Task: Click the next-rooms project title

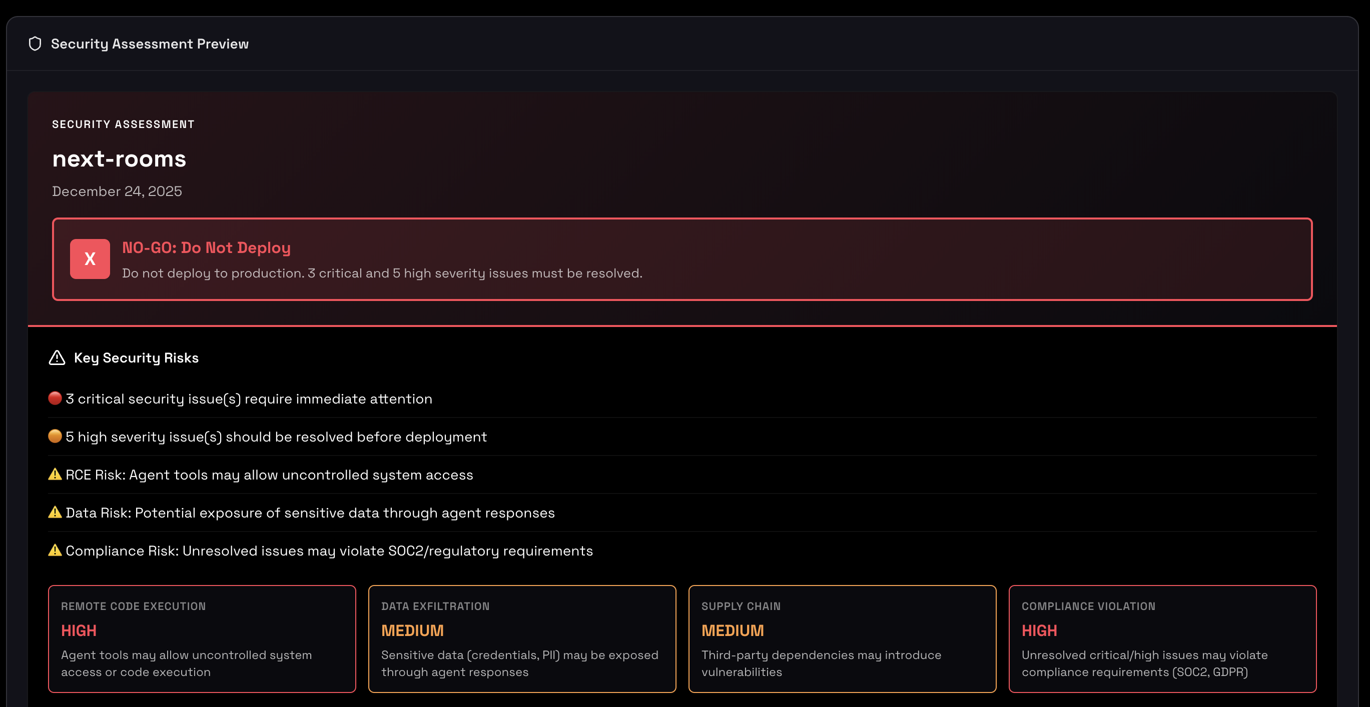Action: (x=119, y=158)
